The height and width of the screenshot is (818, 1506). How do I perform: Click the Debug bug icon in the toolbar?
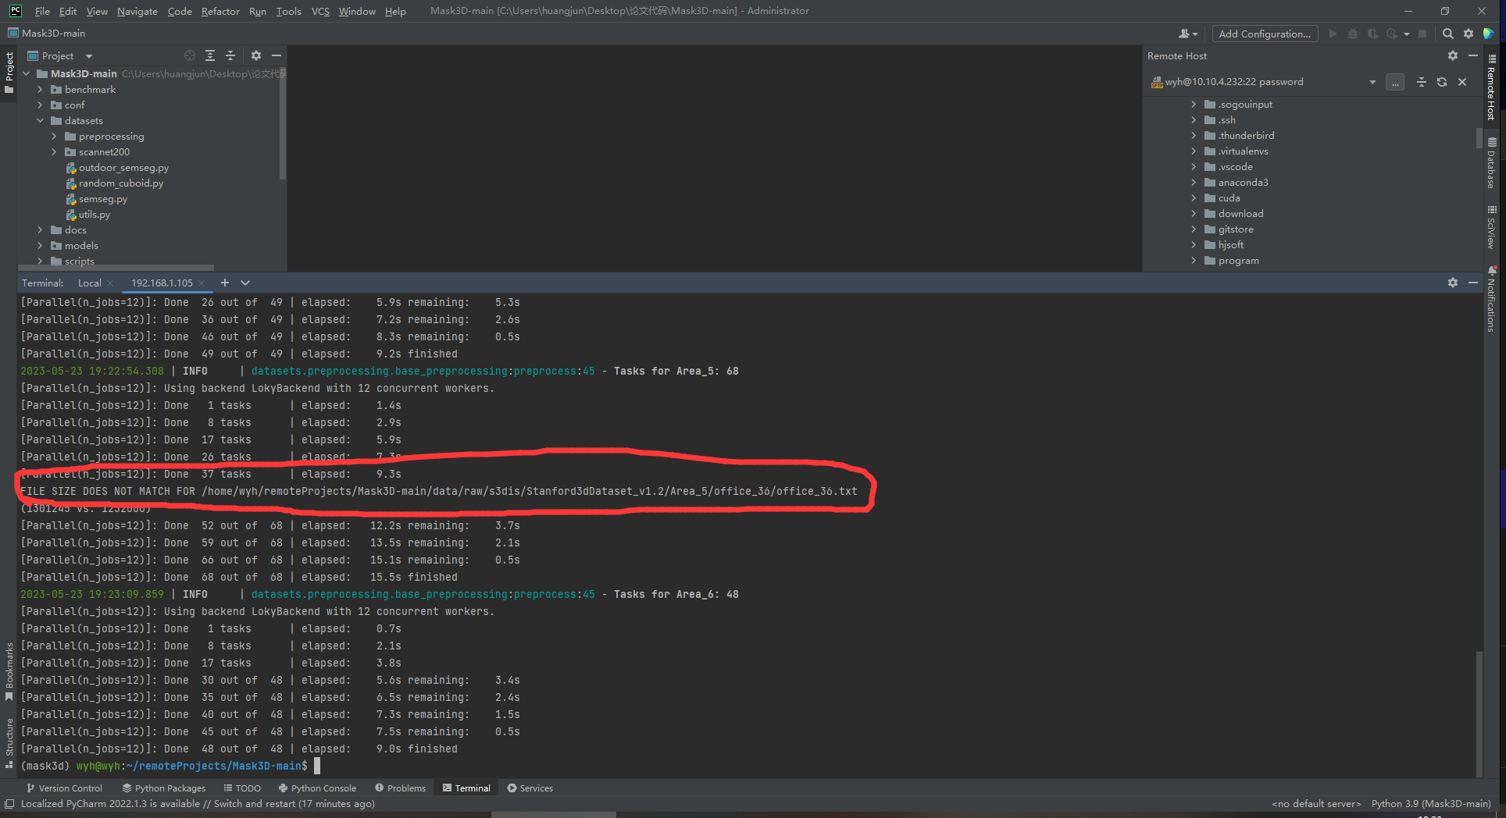1352,34
